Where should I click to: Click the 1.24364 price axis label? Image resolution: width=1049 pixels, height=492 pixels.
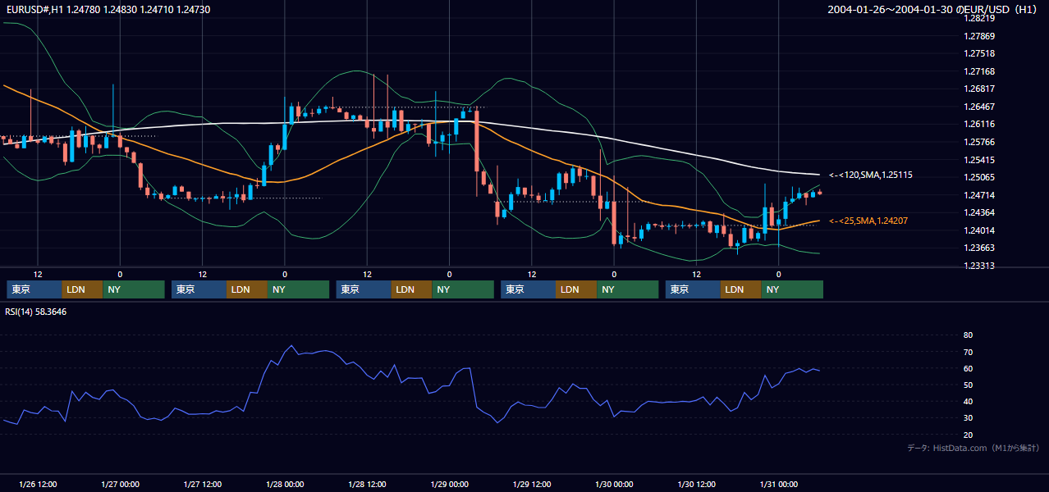980,212
